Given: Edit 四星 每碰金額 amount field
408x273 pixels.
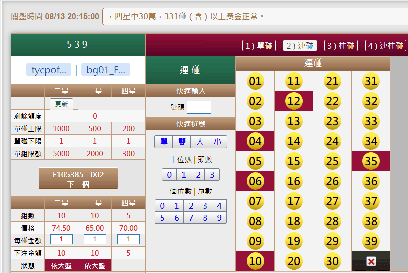Looking at the screenshot, I should click(x=128, y=239).
